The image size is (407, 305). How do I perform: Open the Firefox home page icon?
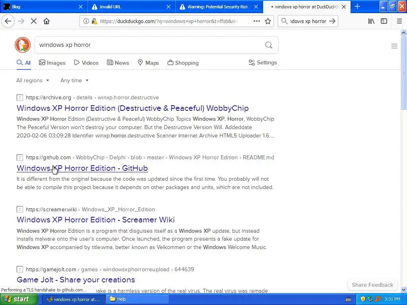(47, 21)
